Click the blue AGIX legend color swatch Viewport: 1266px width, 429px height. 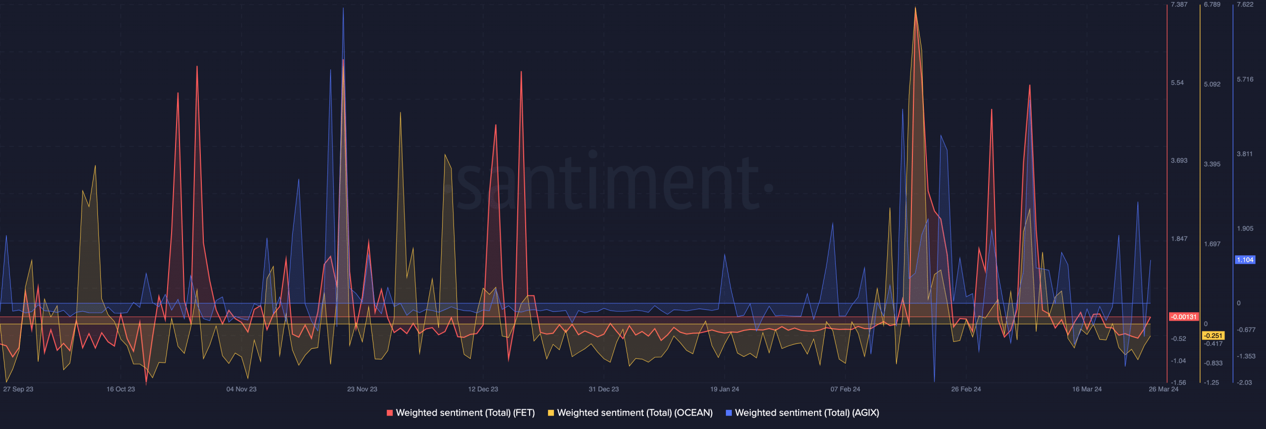click(x=728, y=413)
